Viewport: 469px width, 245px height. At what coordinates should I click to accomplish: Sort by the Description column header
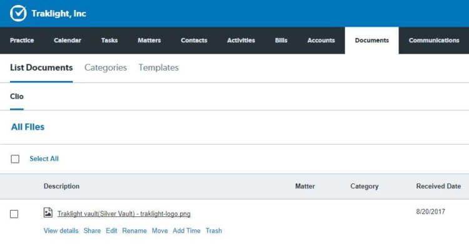tap(62, 186)
